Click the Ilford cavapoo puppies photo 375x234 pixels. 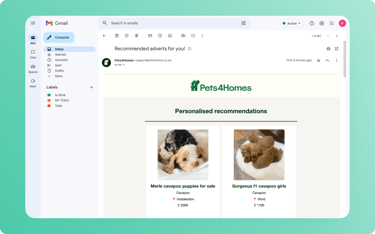pos(259,155)
